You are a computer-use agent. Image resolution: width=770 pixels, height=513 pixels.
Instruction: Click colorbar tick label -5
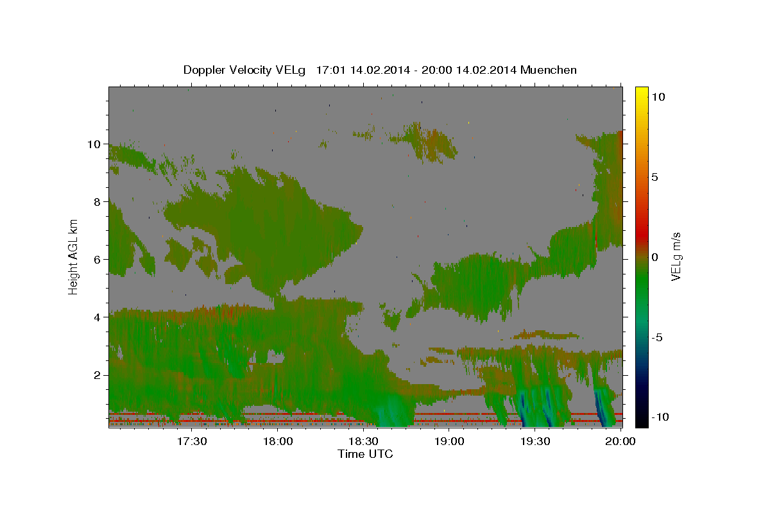point(657,337)
